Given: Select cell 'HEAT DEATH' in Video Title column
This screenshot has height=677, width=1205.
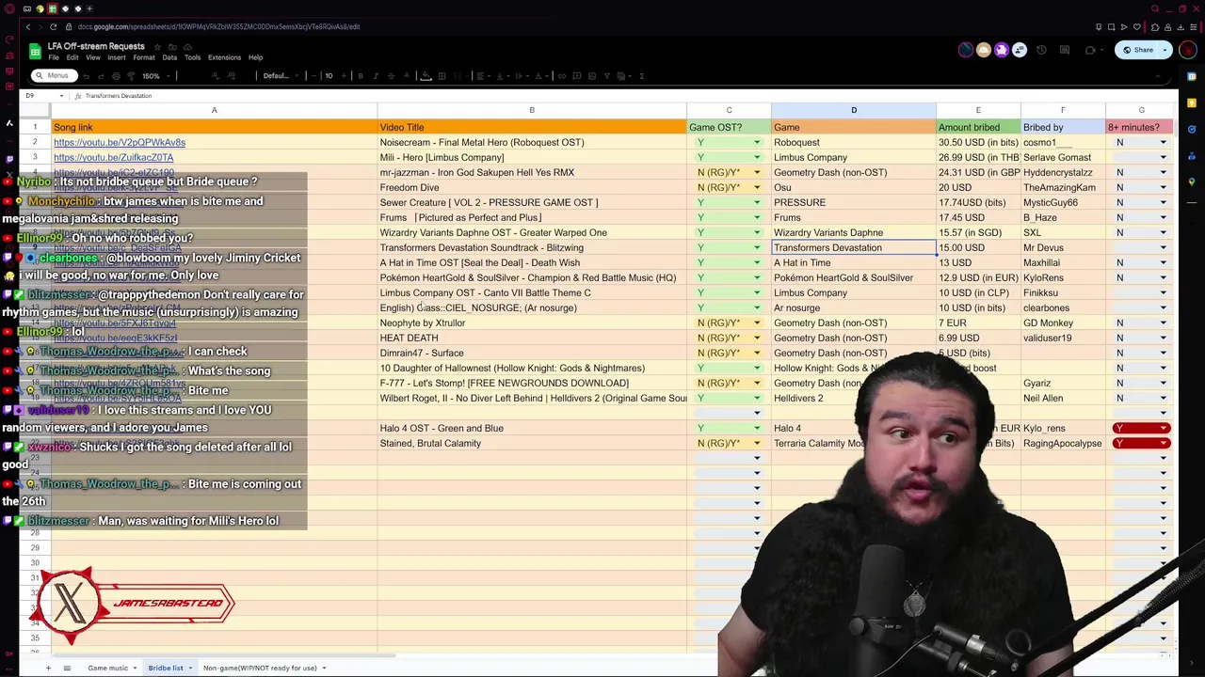Looking at the screenshot, I should coord(532,338).
